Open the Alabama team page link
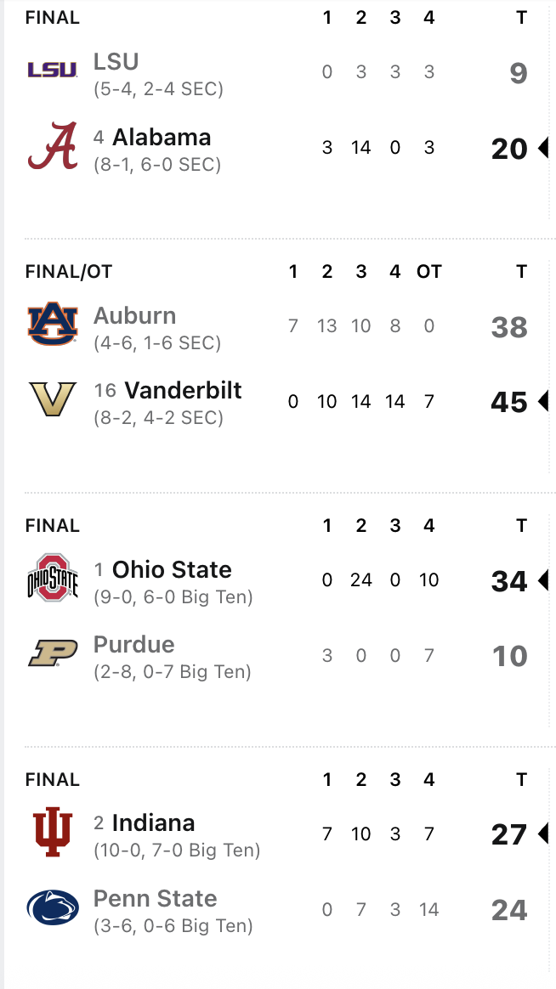 pyautogui.click(x=162, y=137)
